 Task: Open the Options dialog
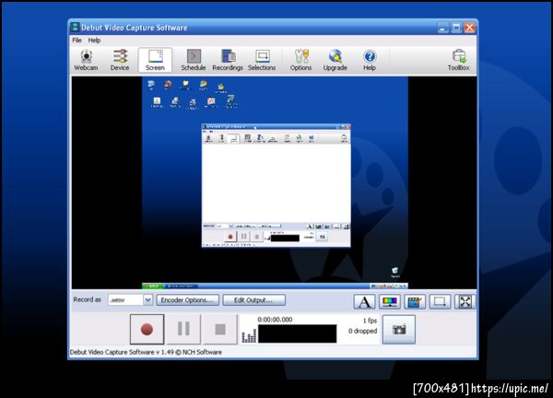[x=300, y=60]
